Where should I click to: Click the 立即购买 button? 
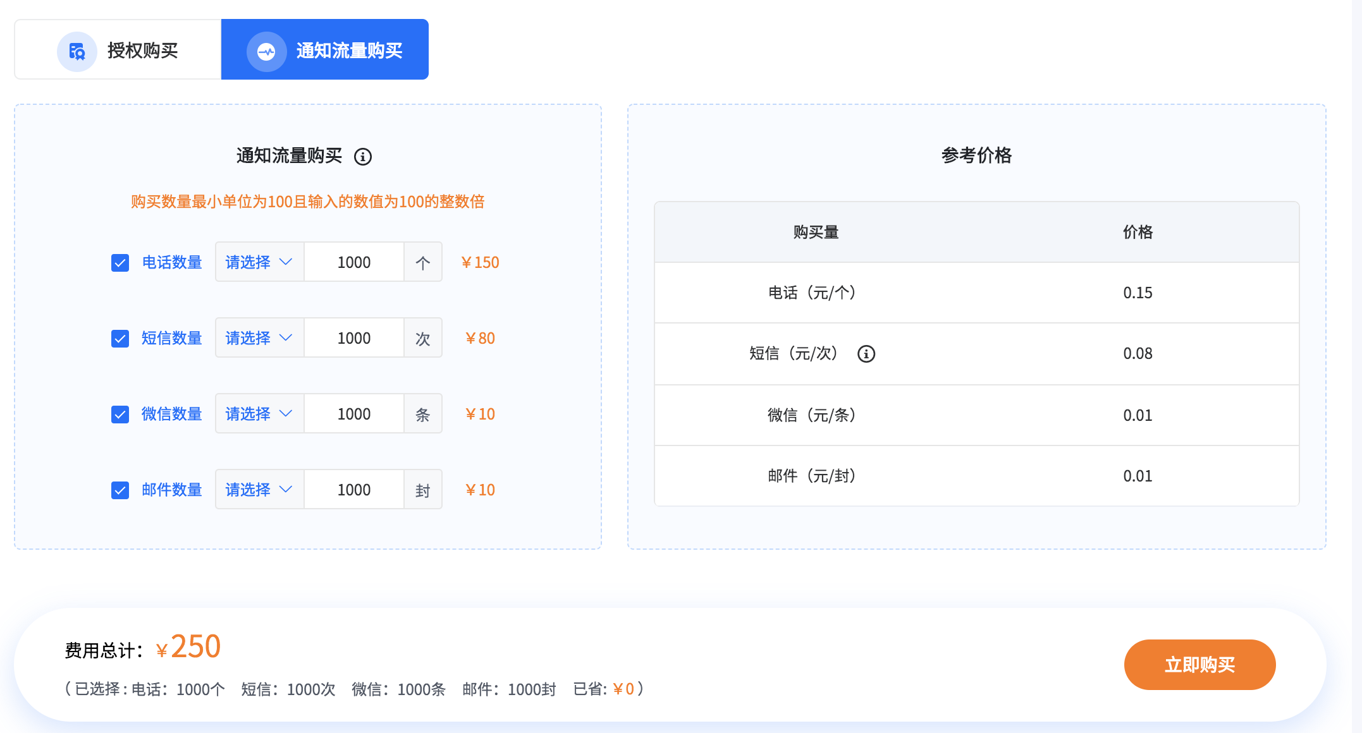(x=1199, y=665)
